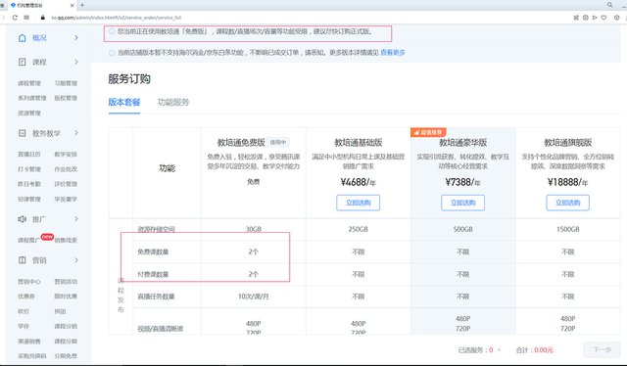The height and width of the screenshot is (366, 627).
Task: Click the 概况 home icon in sidebar
Action: click(x=23, y=38)
